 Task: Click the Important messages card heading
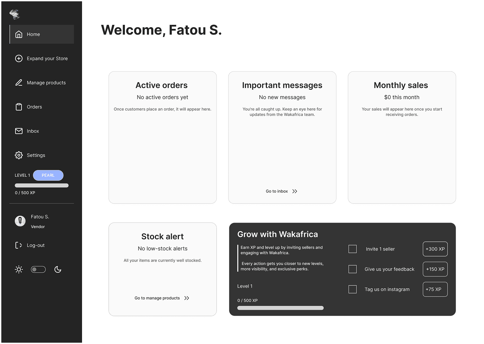tap(282, 85)
